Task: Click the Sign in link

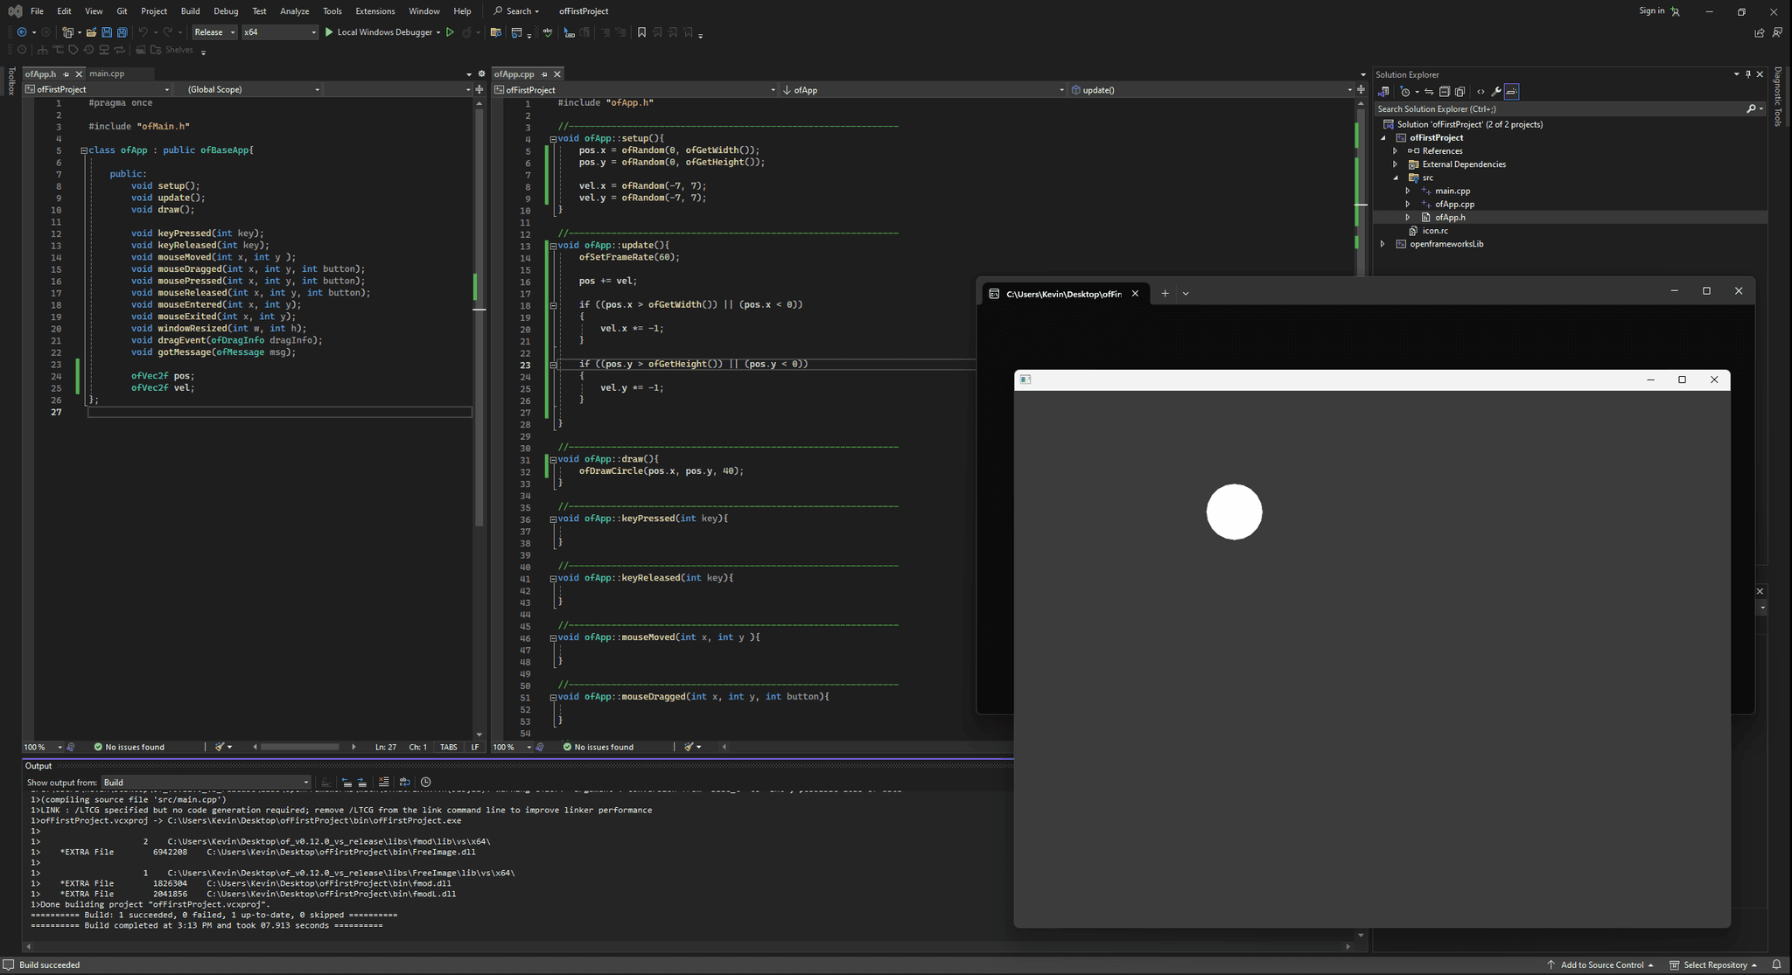Action: tap(1652, 10)
